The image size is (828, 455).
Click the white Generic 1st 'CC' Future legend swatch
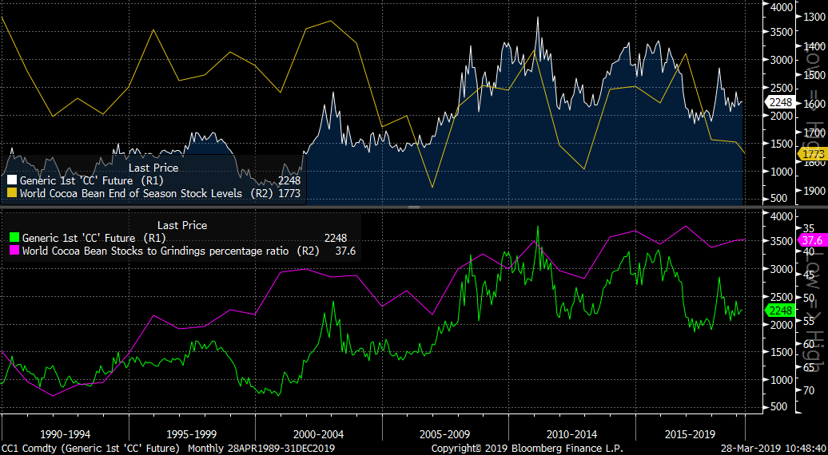coord(12,180)
